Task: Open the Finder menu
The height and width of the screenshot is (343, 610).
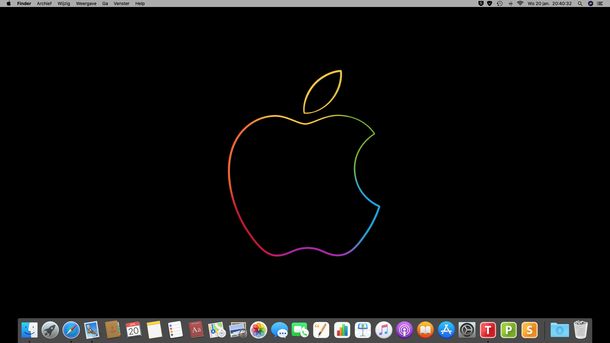Action: pos(24,3)
